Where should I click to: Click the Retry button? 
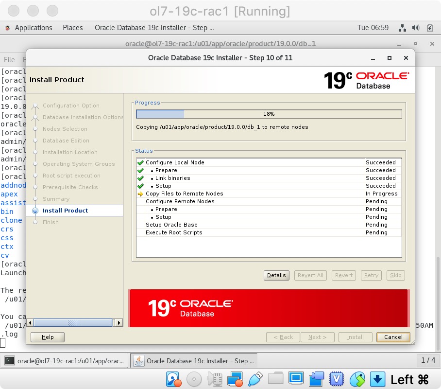tap(371, 275)
